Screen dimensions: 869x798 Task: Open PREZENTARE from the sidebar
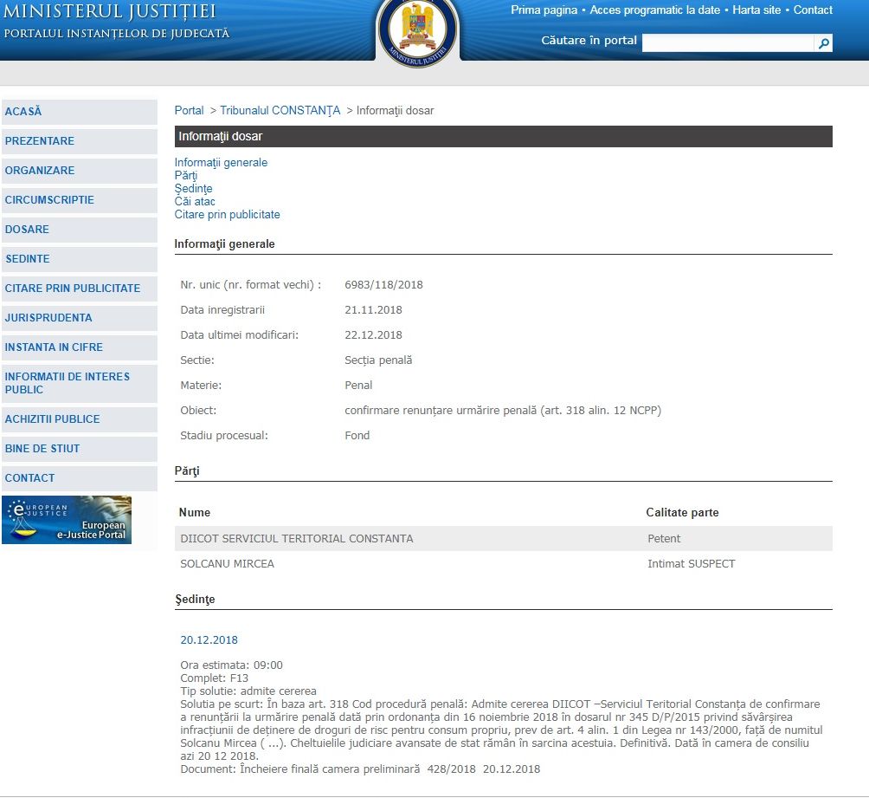point(40,141)
